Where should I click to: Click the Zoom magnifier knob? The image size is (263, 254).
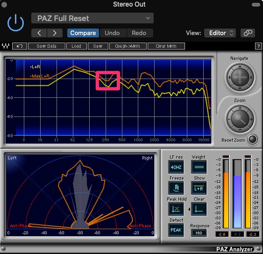pos(240,119)
